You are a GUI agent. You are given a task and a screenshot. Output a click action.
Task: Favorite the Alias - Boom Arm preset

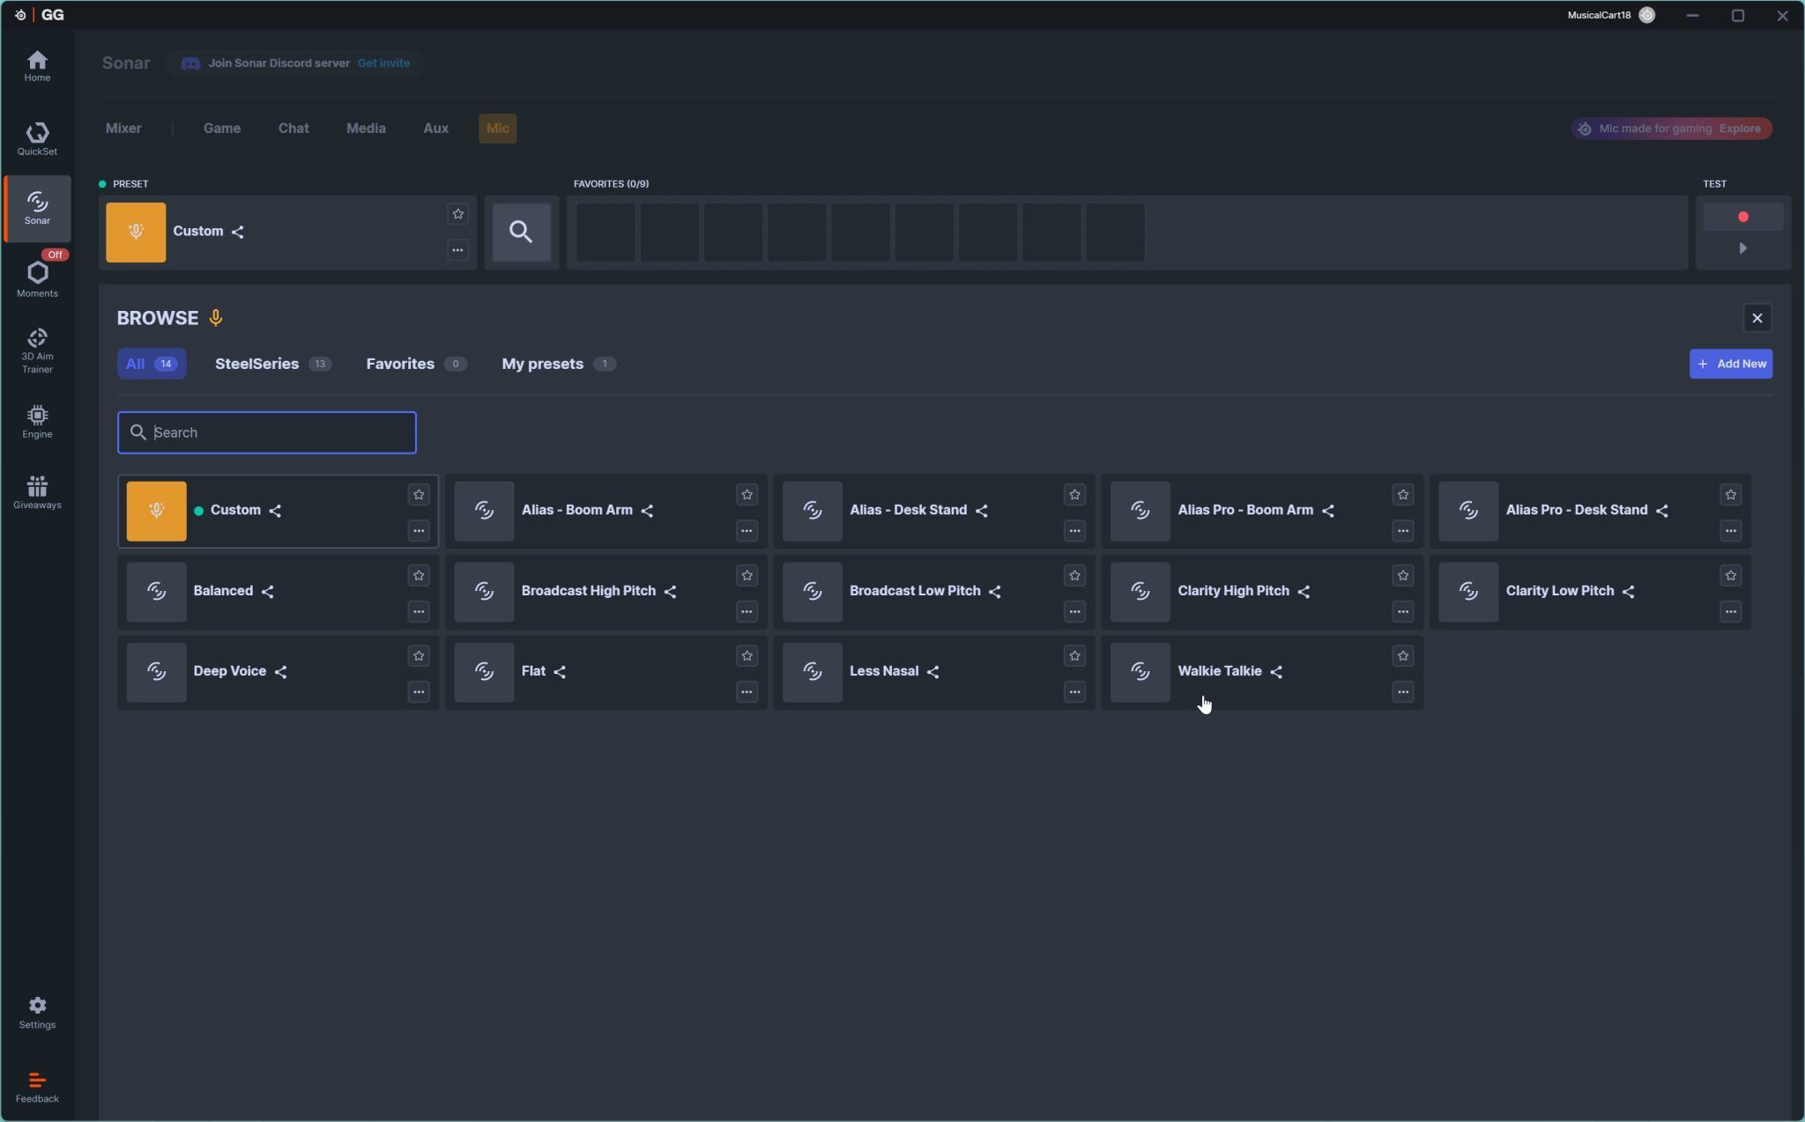click(747, 495)
